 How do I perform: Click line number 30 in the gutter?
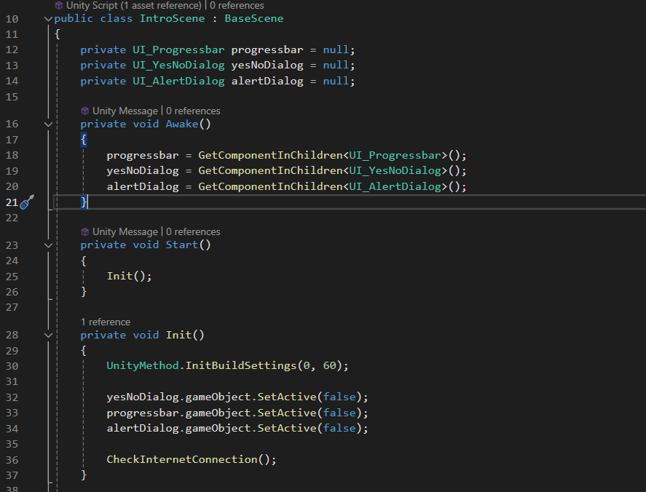point(12,366)
